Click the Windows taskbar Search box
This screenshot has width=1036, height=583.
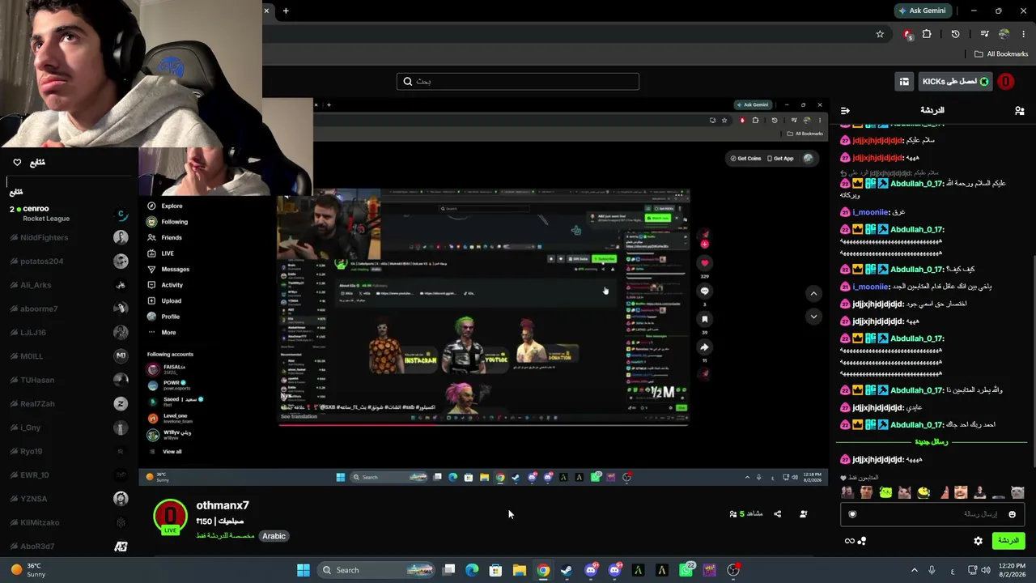coord(377,570)
